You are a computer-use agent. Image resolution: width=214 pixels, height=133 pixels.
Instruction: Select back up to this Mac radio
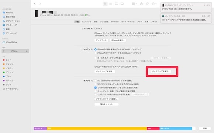96,53
